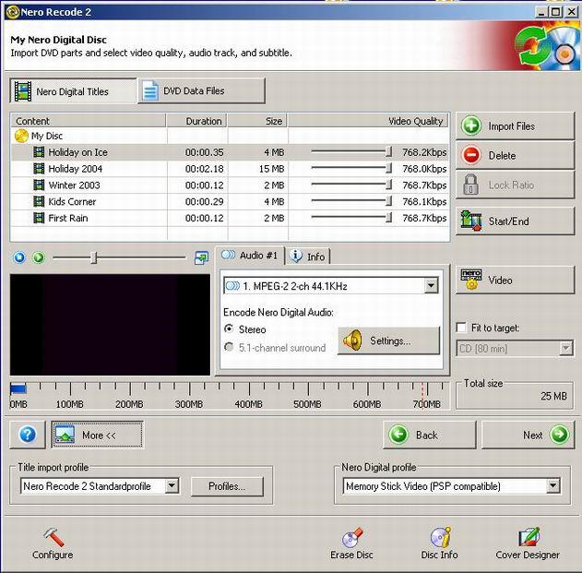Screen dimensions: 582x573
Task: Expand the Nero Digital profile dropdown
Action: [x=552, y=486]
